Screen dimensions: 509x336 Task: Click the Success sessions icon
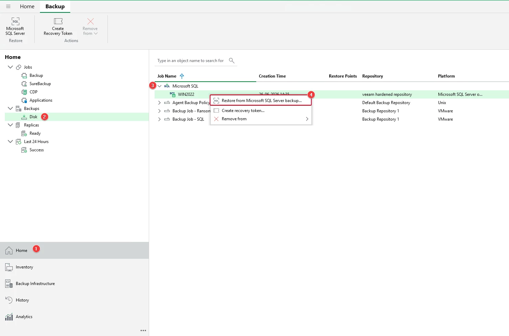24,150
